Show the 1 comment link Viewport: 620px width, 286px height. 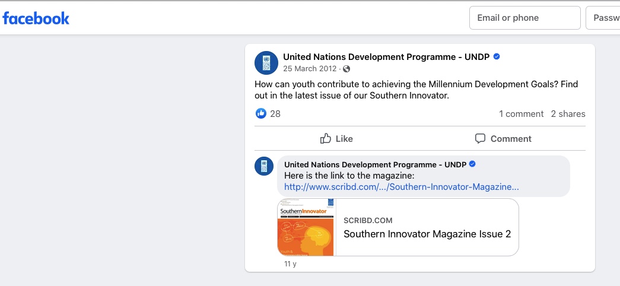coord(521,114)
